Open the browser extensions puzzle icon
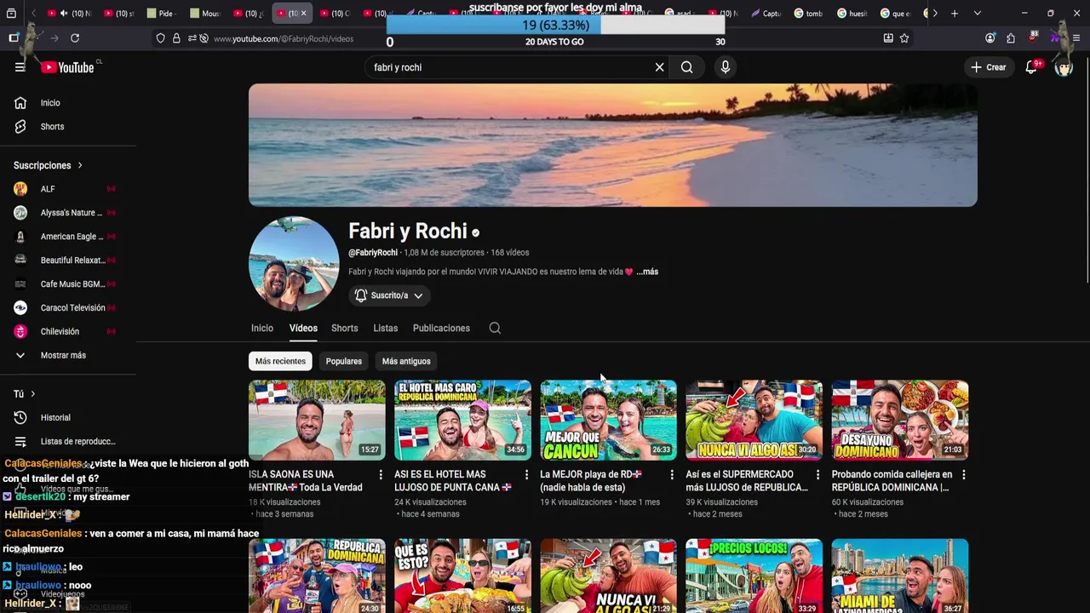The image size is (1090, 613). [x=1011, y=38]
